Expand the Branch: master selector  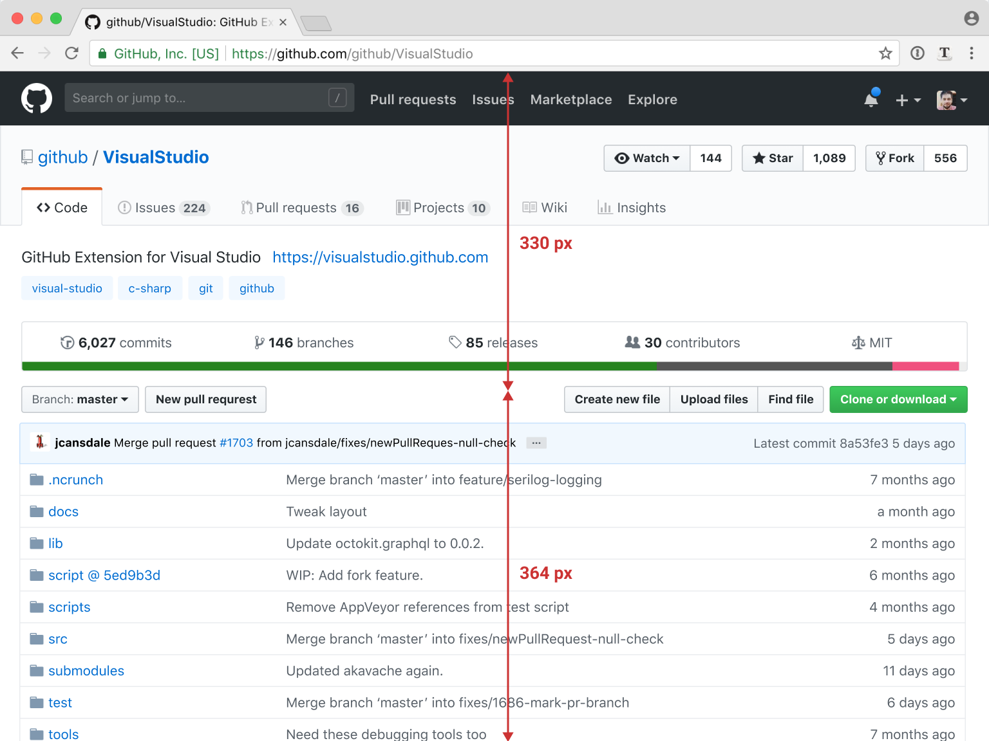tap(80, 399)
